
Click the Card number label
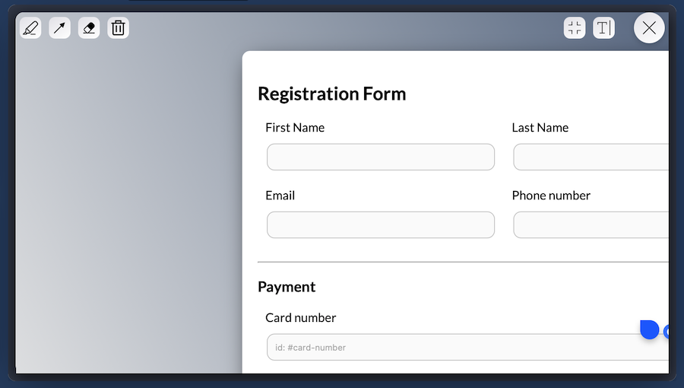[x=300, y=317]
